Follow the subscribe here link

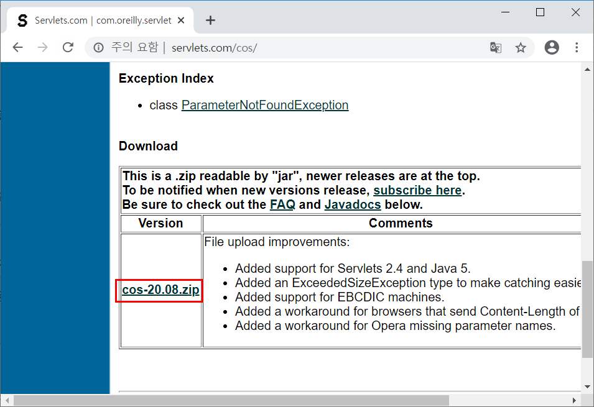click(x=417, y=190)
